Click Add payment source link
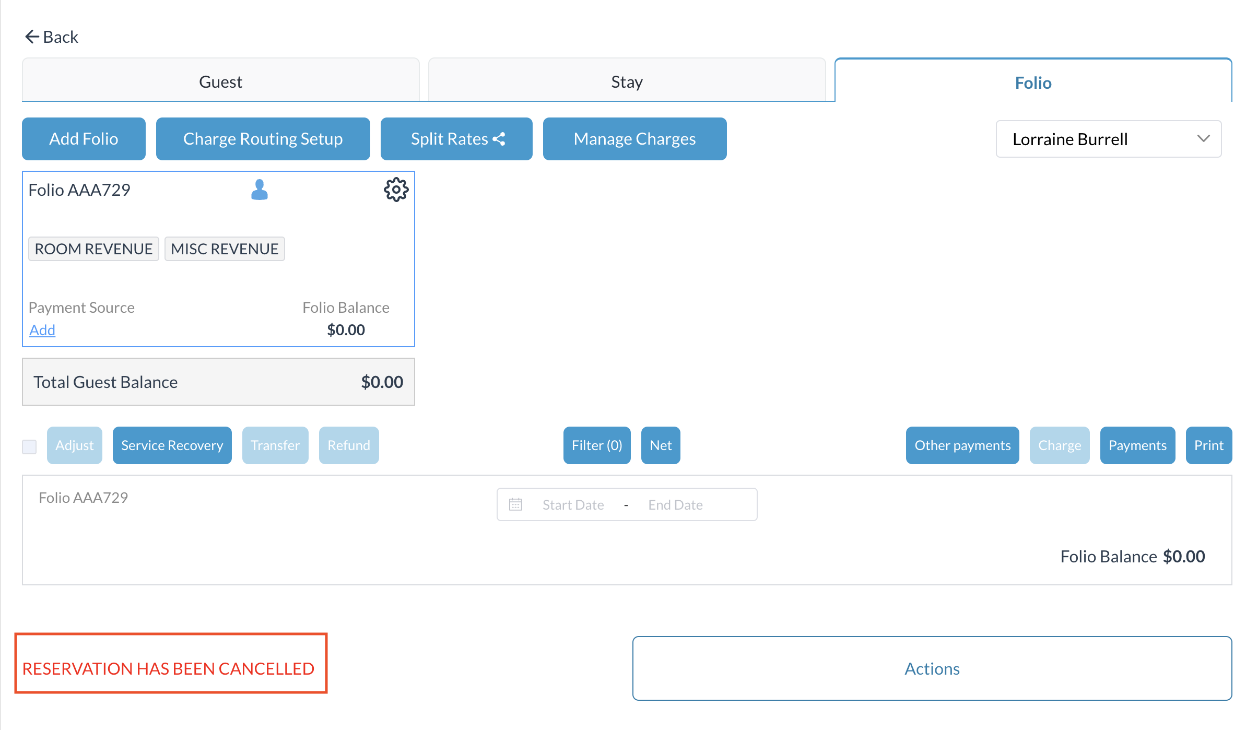The image size is (1246, 730). click(42, 330)
